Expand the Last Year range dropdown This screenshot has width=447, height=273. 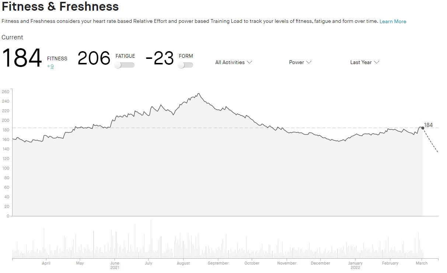[364, 62]
